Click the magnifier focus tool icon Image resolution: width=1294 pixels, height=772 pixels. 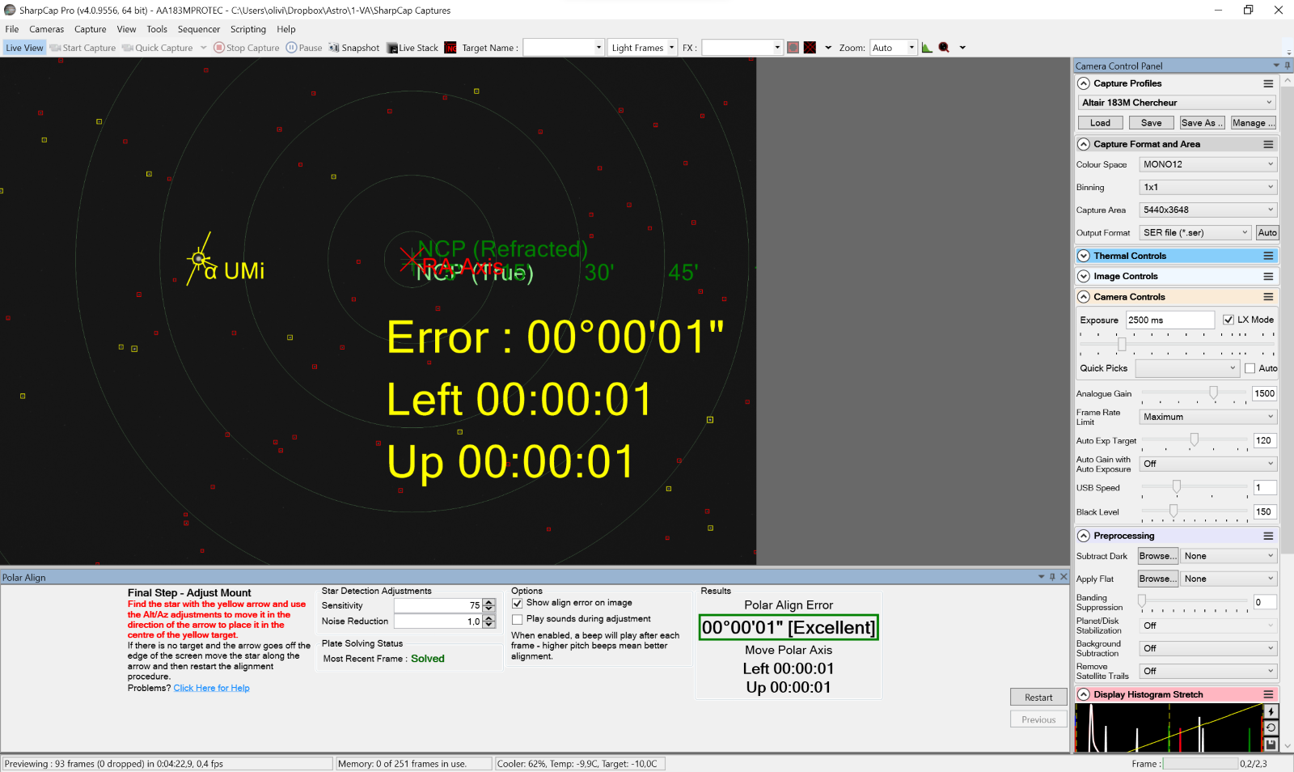point(944,48)
